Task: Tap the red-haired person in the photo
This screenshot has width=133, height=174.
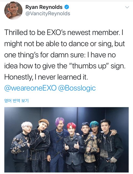Action: coord(73,148)
